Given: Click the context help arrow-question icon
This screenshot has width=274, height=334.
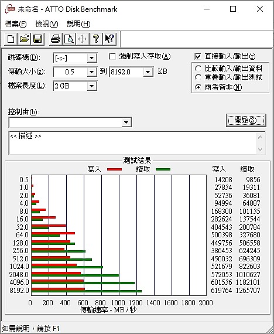Looking at the screenshot, I should click(109, 39).
